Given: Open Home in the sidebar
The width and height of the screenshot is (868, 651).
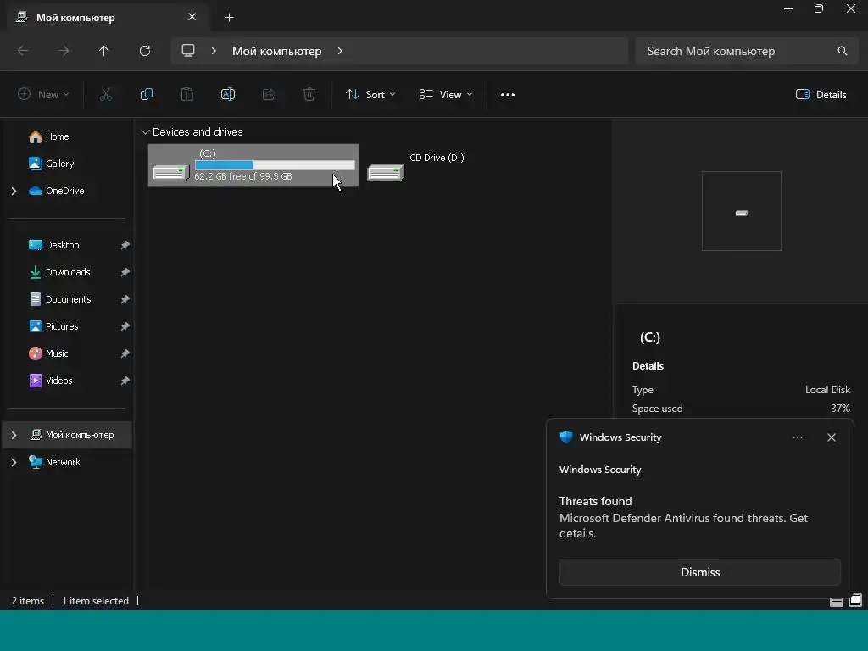Looking at the screenshot, I should [48, 136].
